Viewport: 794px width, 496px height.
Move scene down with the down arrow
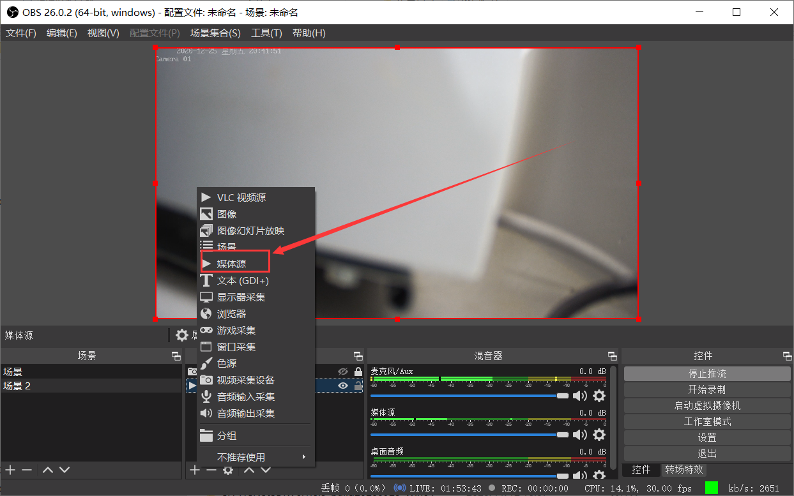[65, 470]
